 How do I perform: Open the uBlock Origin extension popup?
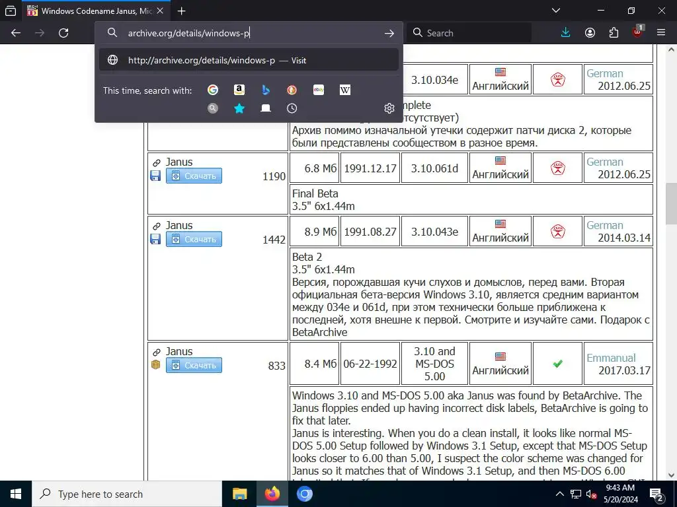(638, 32)
